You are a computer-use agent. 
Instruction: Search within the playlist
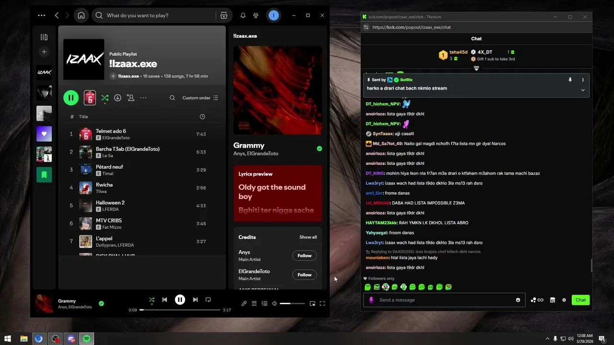tap(172, 98)
